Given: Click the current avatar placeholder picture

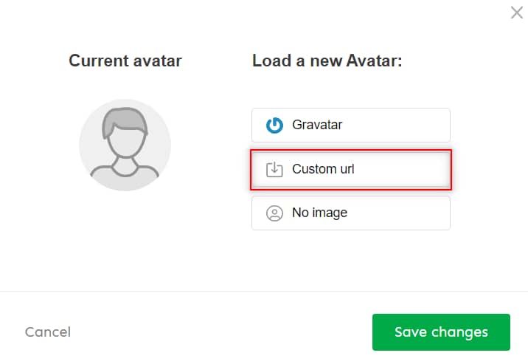Looking at the screenshot, I should pos(125,145).
